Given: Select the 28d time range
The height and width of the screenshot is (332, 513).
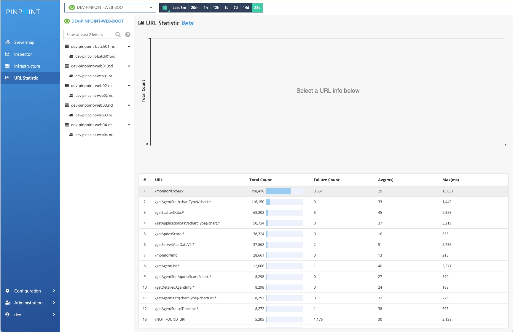Looking at the screenshot, I should point(257,8).
